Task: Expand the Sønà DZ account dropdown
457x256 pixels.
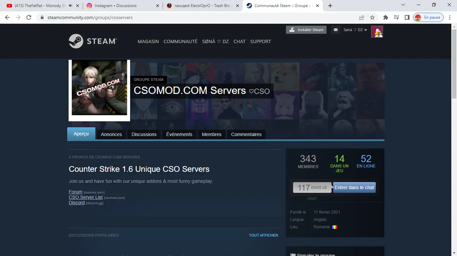Action: coord(355,30)
